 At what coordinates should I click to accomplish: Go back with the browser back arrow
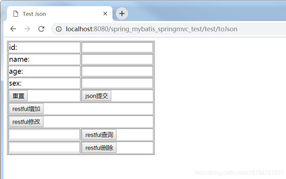coord(13,29)
